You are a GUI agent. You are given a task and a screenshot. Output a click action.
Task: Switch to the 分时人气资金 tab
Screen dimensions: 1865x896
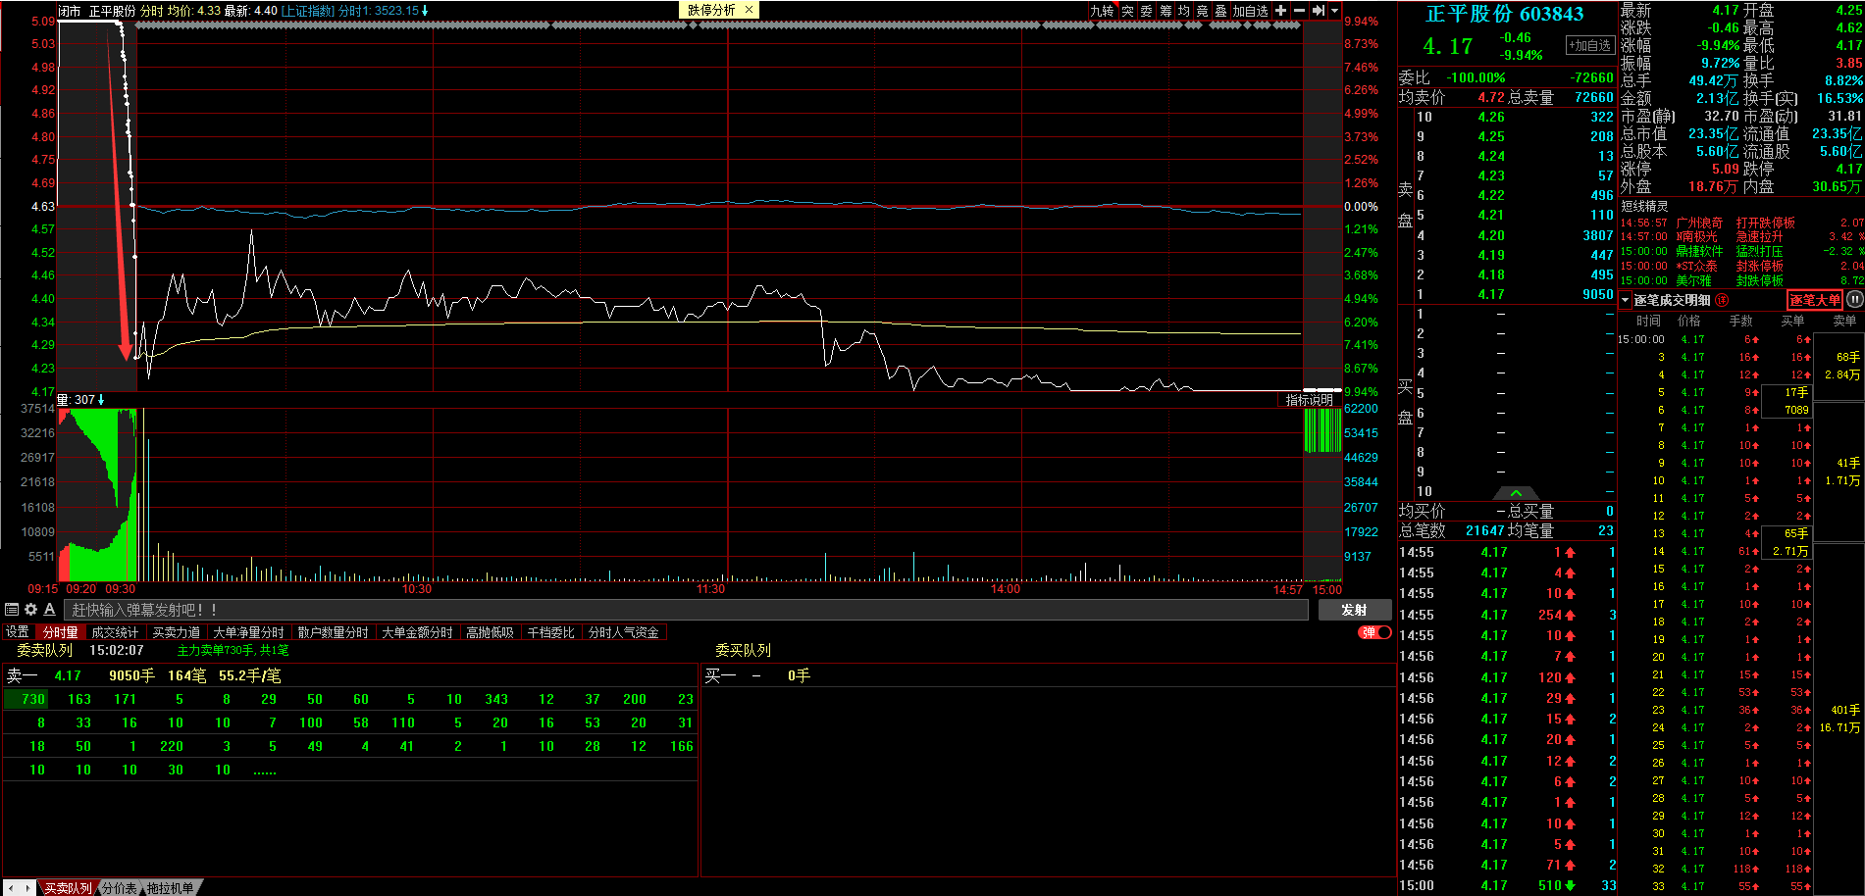tap(624, 632)
